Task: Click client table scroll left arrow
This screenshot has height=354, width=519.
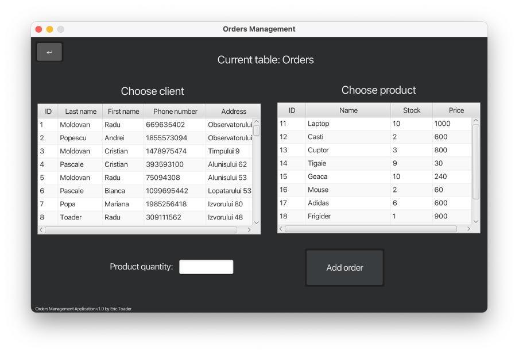Action: click(41, 230)
